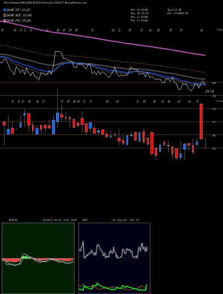This screenshot has height=294, width=223.
Task: Select the 'DOW MT: 15.93' label
Action: pos(19,16)
